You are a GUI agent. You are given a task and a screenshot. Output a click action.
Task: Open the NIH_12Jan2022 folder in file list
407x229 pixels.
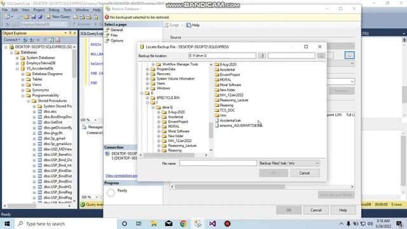pos(229,95)
